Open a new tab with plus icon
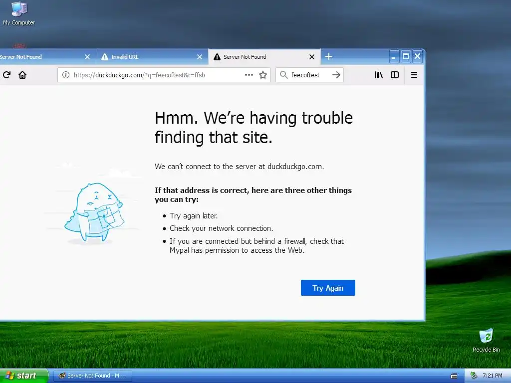This screenshot has height=383, width=511. 329,57
